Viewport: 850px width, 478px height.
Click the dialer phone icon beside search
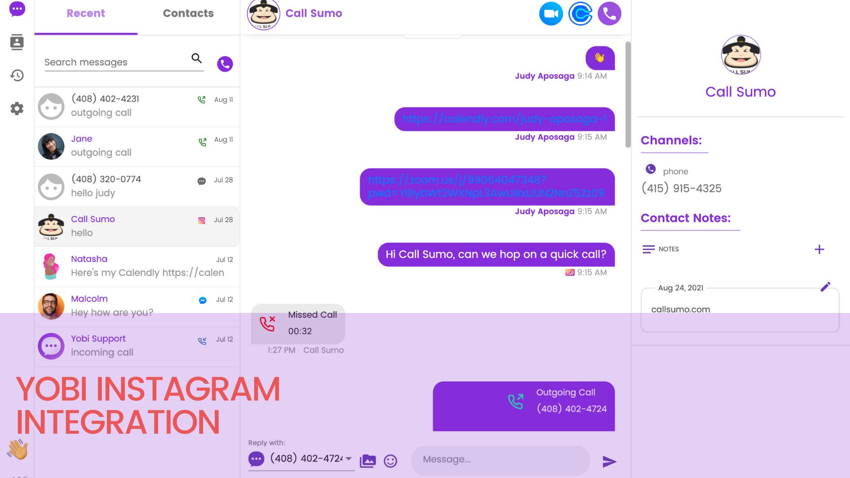click(225, 64)
